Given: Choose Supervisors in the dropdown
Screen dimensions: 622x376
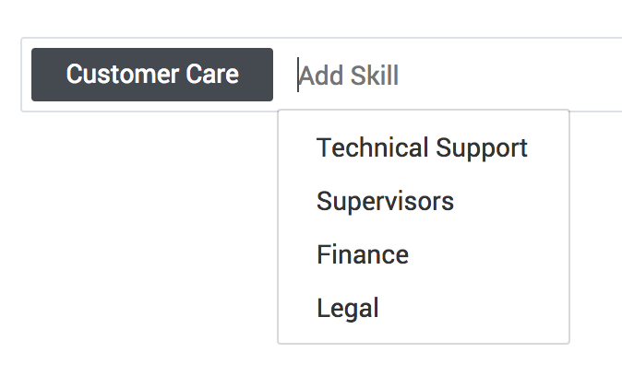Looking at the screenshot, I should 385,201.
